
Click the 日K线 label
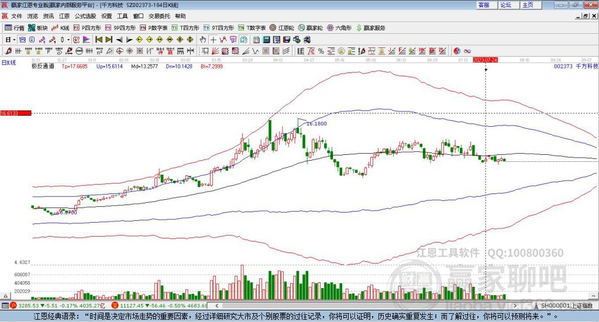click(9, 63)
